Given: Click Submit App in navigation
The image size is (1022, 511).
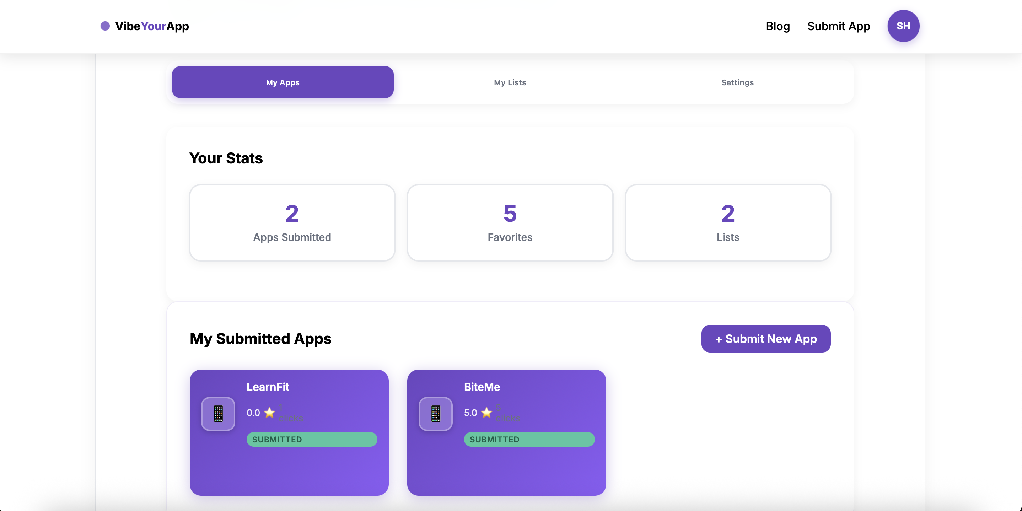Looking at the screenshot, I should click(838, 26).
